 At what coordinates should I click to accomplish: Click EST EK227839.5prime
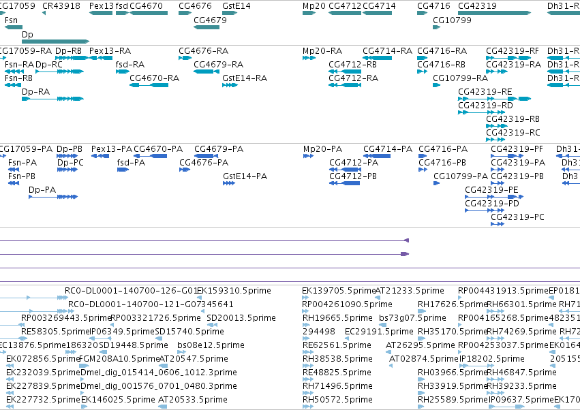tap(10, 392)
